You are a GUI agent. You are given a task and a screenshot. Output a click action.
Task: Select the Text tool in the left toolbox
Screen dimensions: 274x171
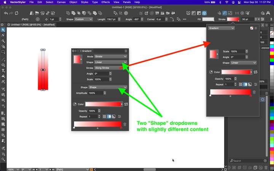(3, 71)
